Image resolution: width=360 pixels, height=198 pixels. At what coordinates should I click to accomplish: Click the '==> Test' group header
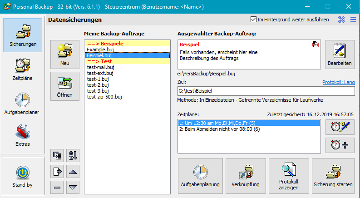(x=128, y=61)
